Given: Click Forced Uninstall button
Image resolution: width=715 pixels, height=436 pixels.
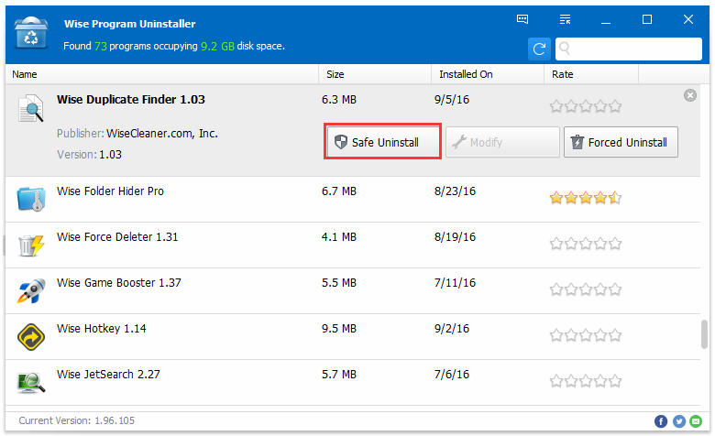Looking at the screenshot, I should (621, 142).
